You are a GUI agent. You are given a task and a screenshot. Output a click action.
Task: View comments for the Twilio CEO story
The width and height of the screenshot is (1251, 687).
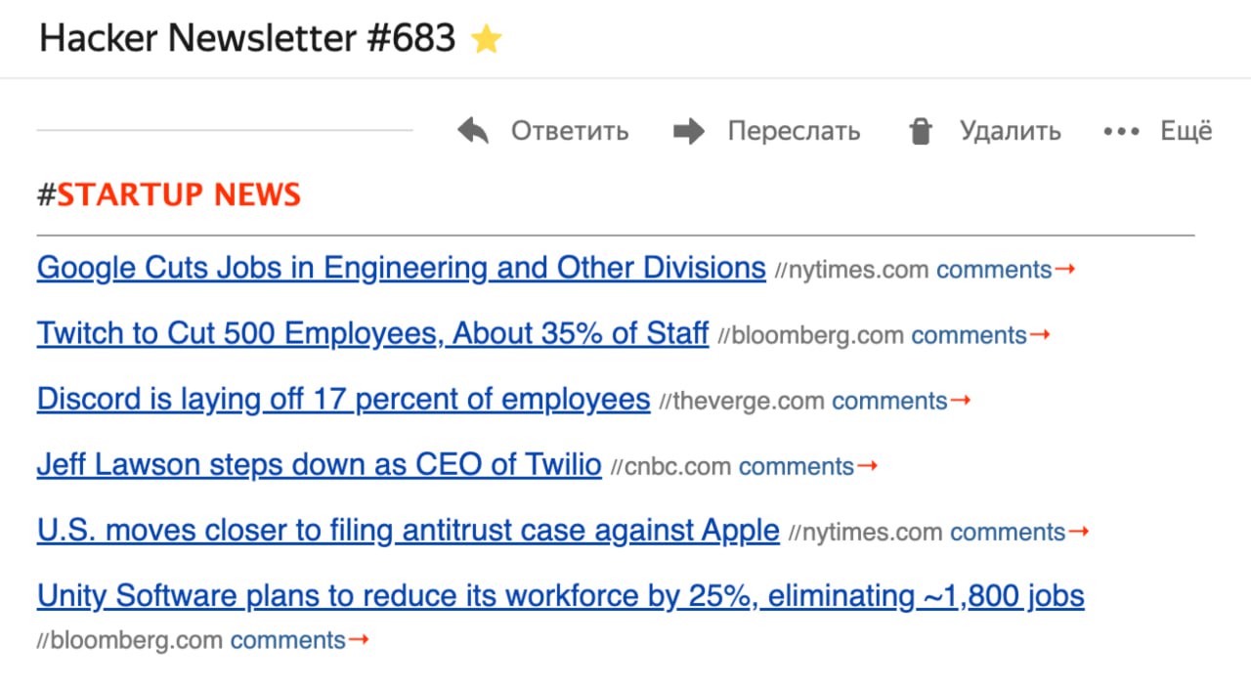click(x=796, y=467)
